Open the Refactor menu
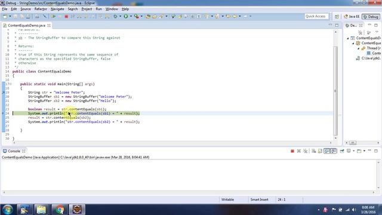Viewport: 382px width, 215px height. 41,9
